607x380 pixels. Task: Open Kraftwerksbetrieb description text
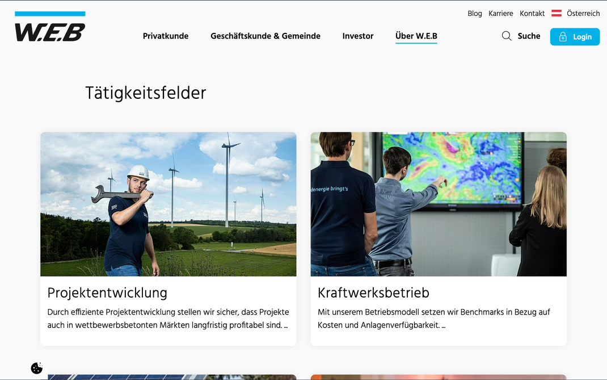coord(434,319)
